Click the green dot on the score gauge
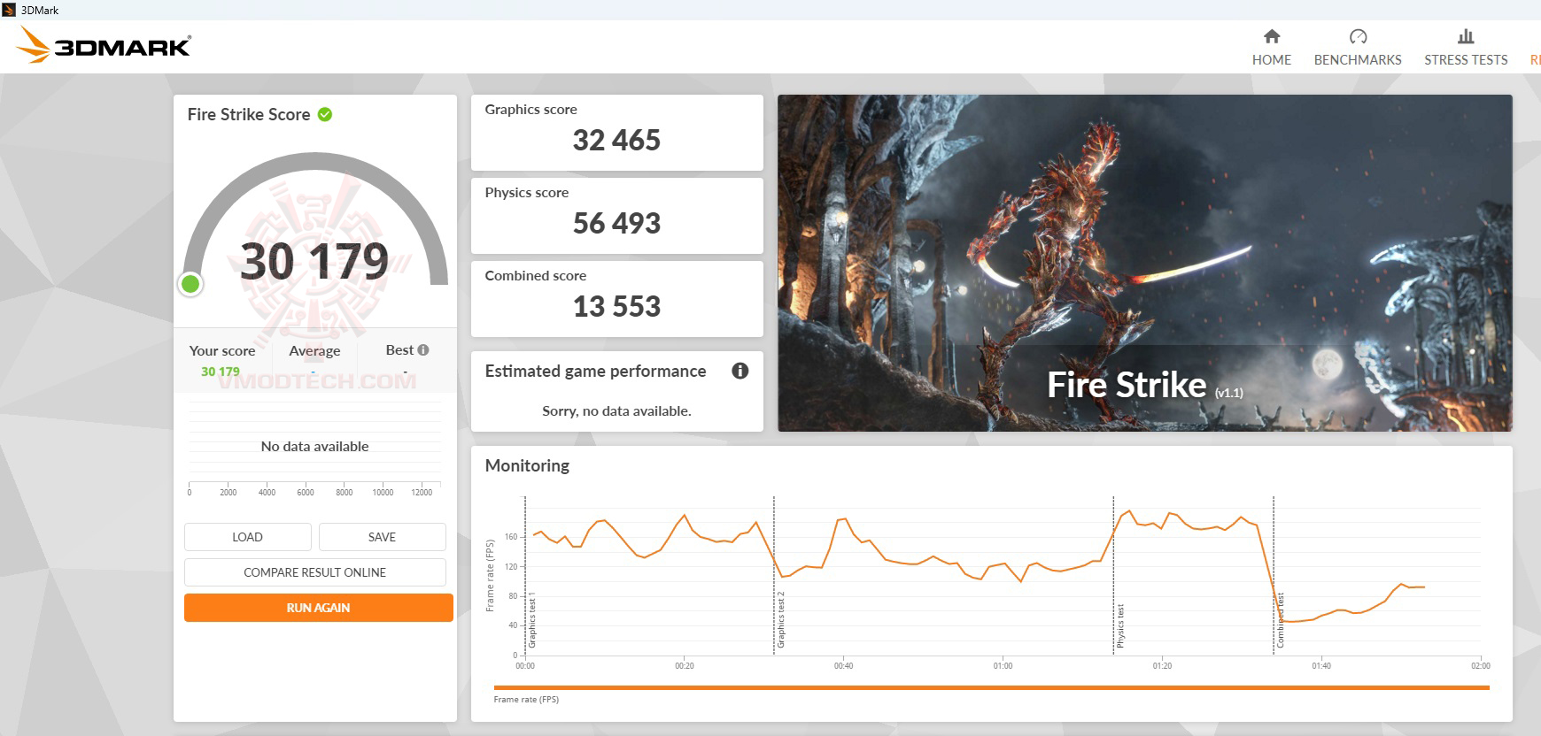Screen dimensions: 1541x736 tap(190, 284)
